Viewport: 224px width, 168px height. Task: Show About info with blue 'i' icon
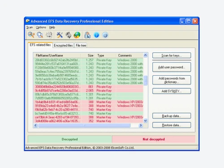click(105, 35)
